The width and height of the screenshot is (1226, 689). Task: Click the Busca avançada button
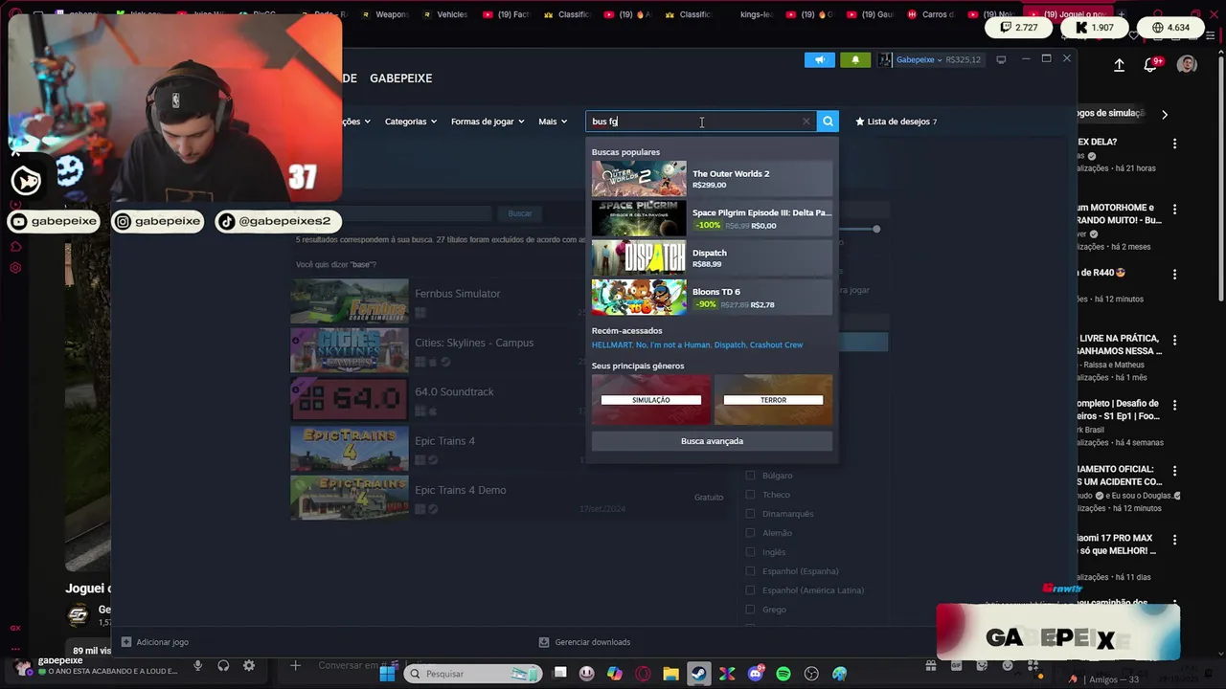coord(712,441)
